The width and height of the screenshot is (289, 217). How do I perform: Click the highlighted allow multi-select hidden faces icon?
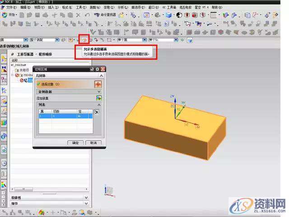tap(83, 40)
